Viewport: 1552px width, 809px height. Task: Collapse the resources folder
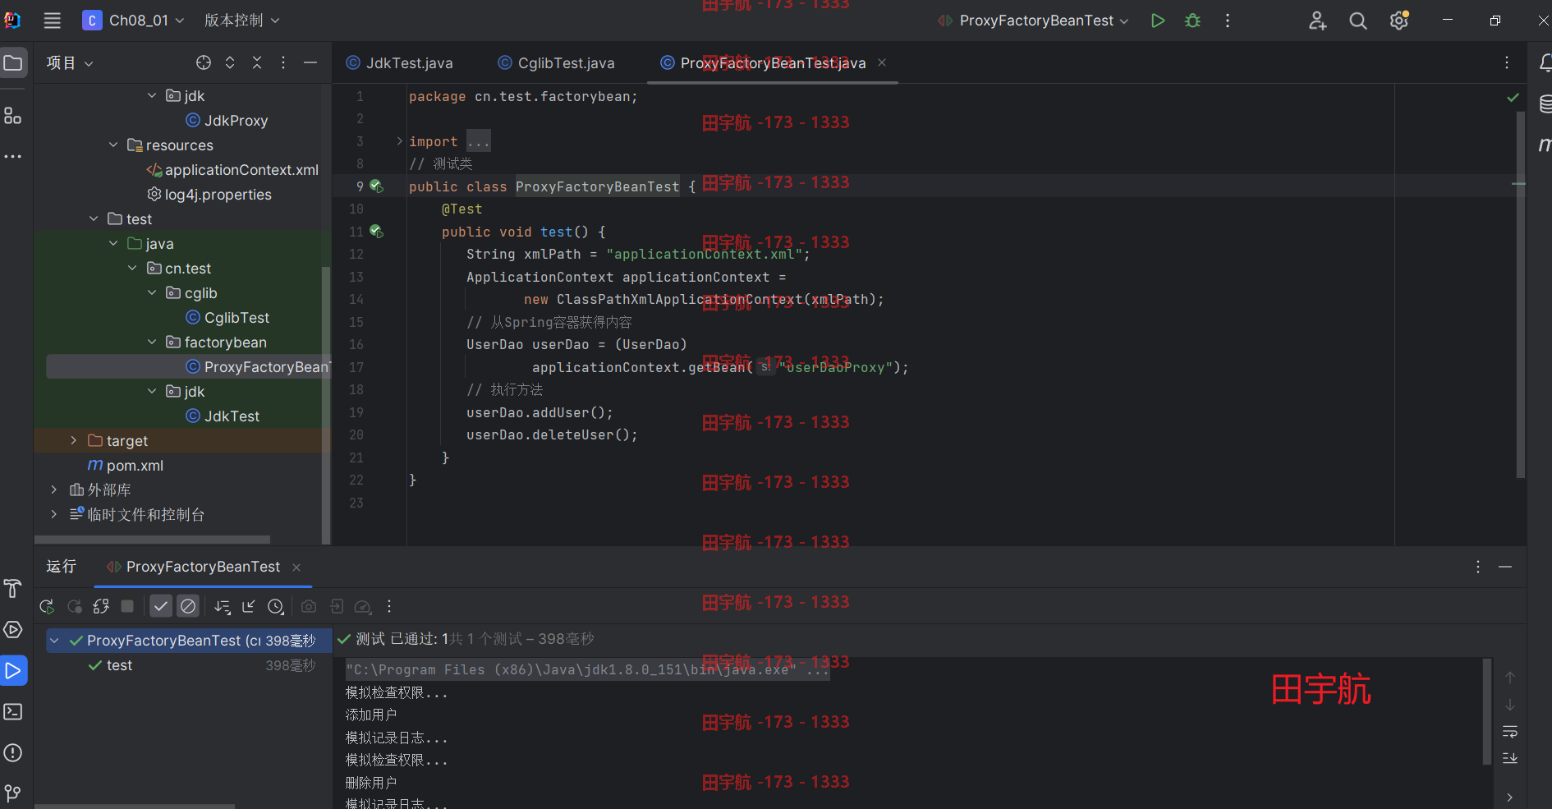point(113,145)
